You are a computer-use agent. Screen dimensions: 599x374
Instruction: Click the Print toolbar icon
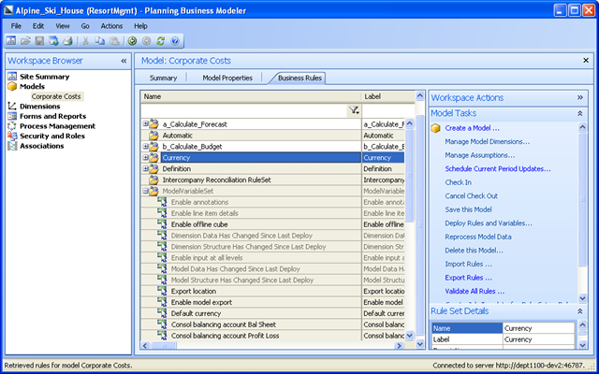(x=67, y=41)
